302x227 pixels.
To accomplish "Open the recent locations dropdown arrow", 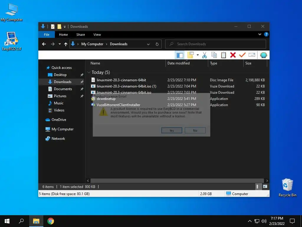I will click(60, 44).
